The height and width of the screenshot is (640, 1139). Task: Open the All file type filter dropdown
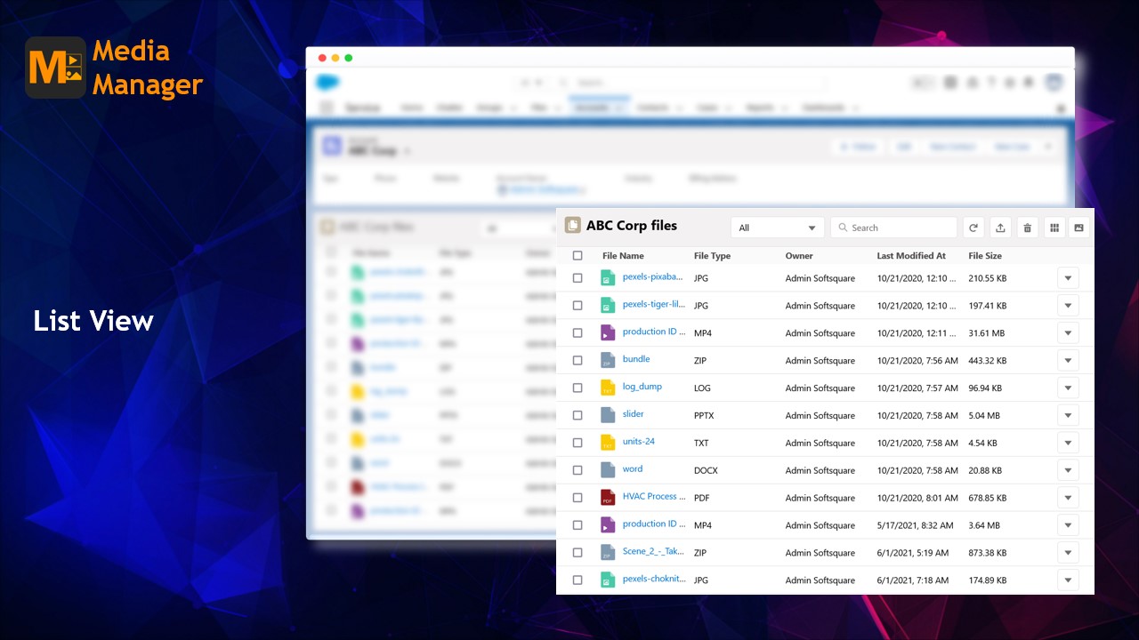[x=777, y=228]
